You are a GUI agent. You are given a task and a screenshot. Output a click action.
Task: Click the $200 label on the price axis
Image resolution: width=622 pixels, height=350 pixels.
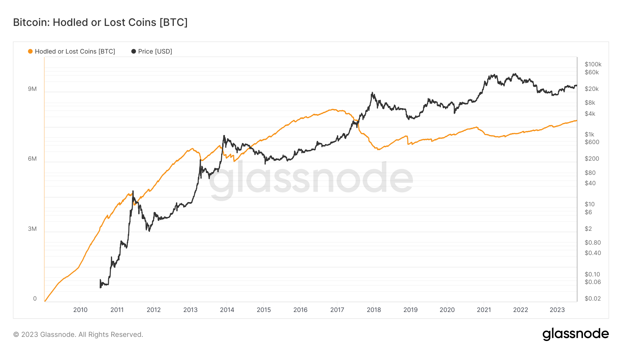592,159
